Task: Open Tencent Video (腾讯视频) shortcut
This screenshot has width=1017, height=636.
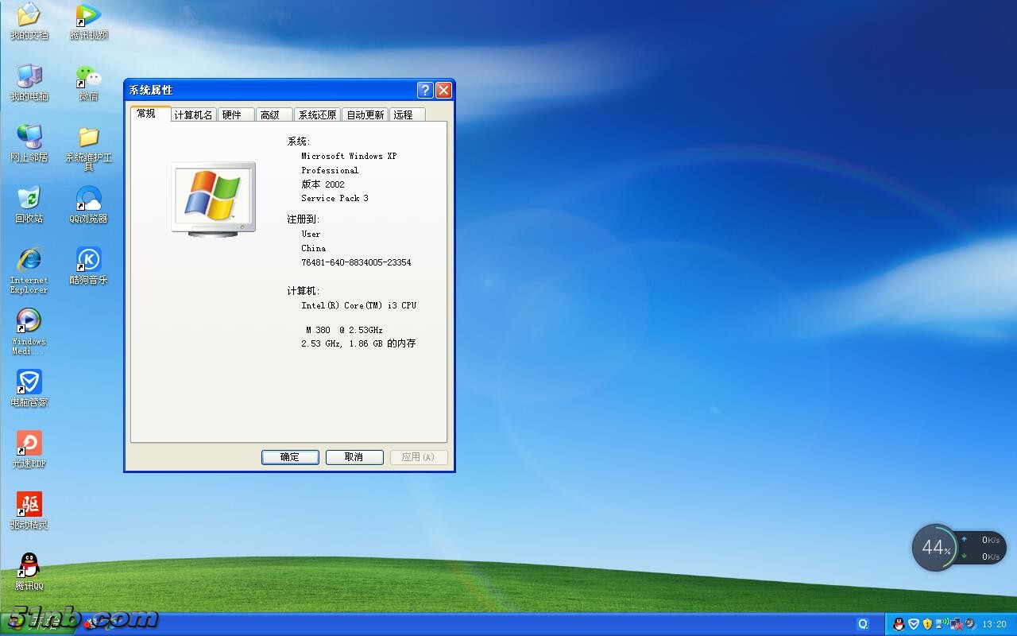Action: click(88, 17)
